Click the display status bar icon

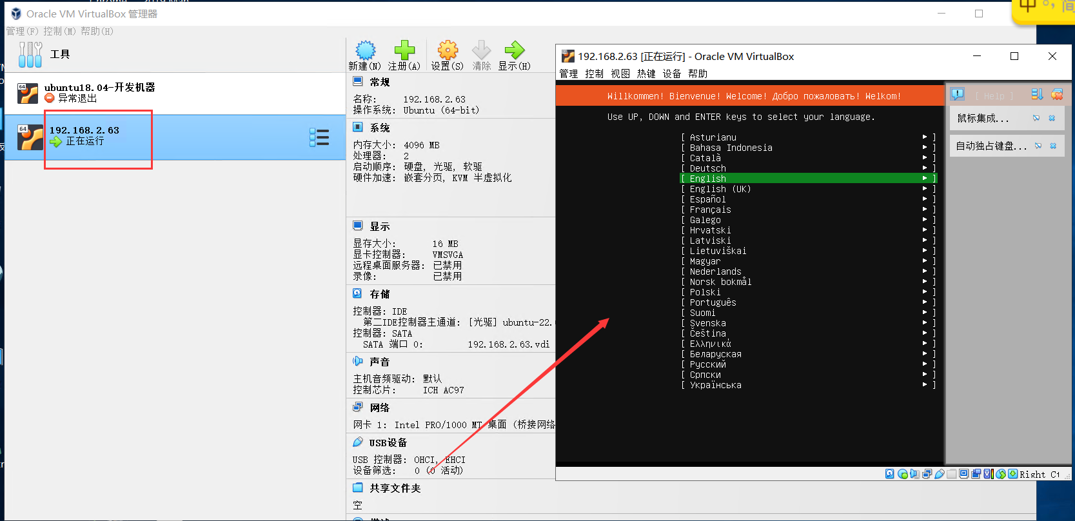point(964,474)
